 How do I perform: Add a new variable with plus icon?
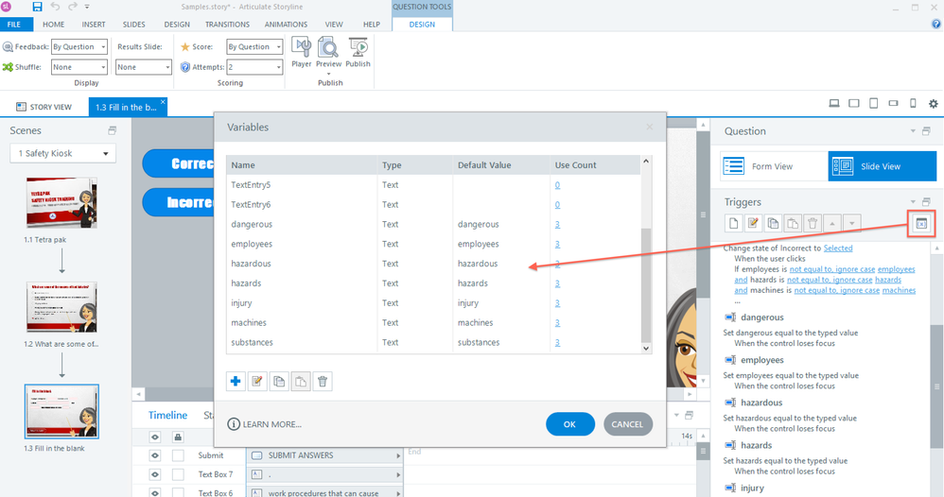(x=236, y=381)
